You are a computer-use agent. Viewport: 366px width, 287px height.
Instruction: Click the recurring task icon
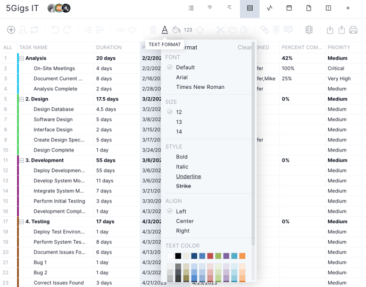[x=34, y=30]
